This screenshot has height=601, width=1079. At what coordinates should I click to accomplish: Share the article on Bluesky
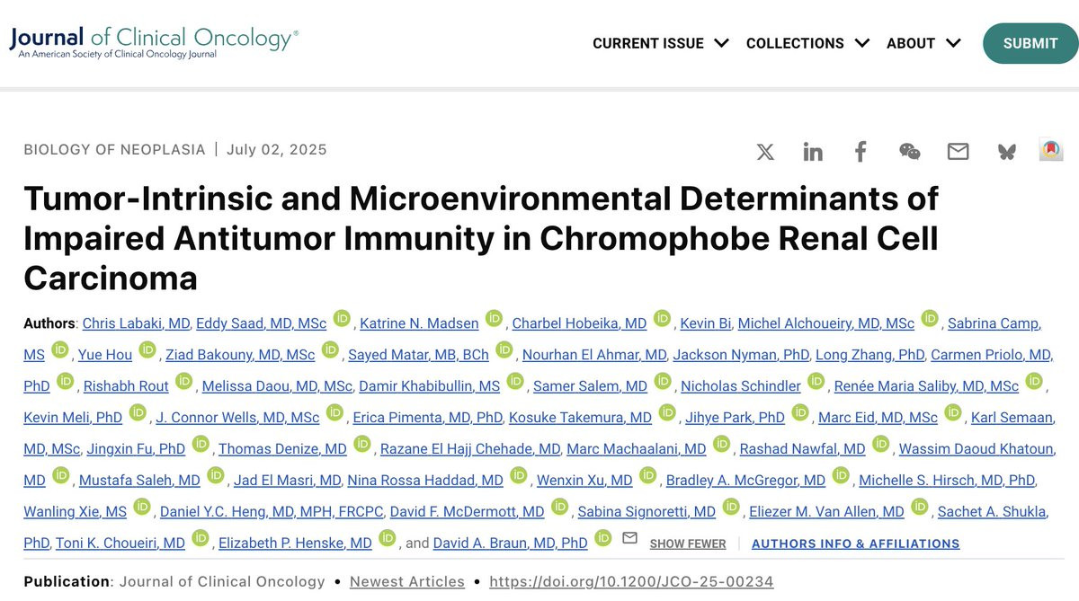pyautogui.click(x=1006, y=152)
